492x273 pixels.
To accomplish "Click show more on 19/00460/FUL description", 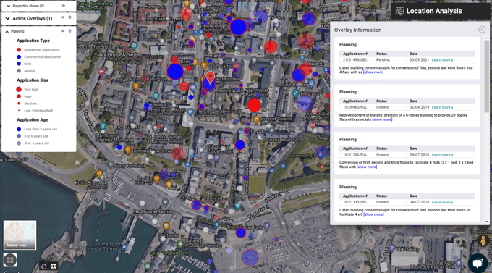I will point(382,119).
